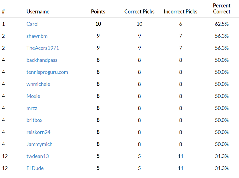Click the mrzz username link

tap(32, 108)
